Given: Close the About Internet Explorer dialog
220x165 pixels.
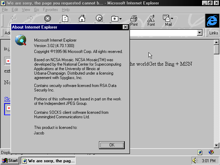Looking at the screenshot, I should (125, 27).
